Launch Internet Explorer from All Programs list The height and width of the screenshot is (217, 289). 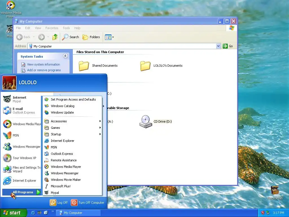coord(73,141)
